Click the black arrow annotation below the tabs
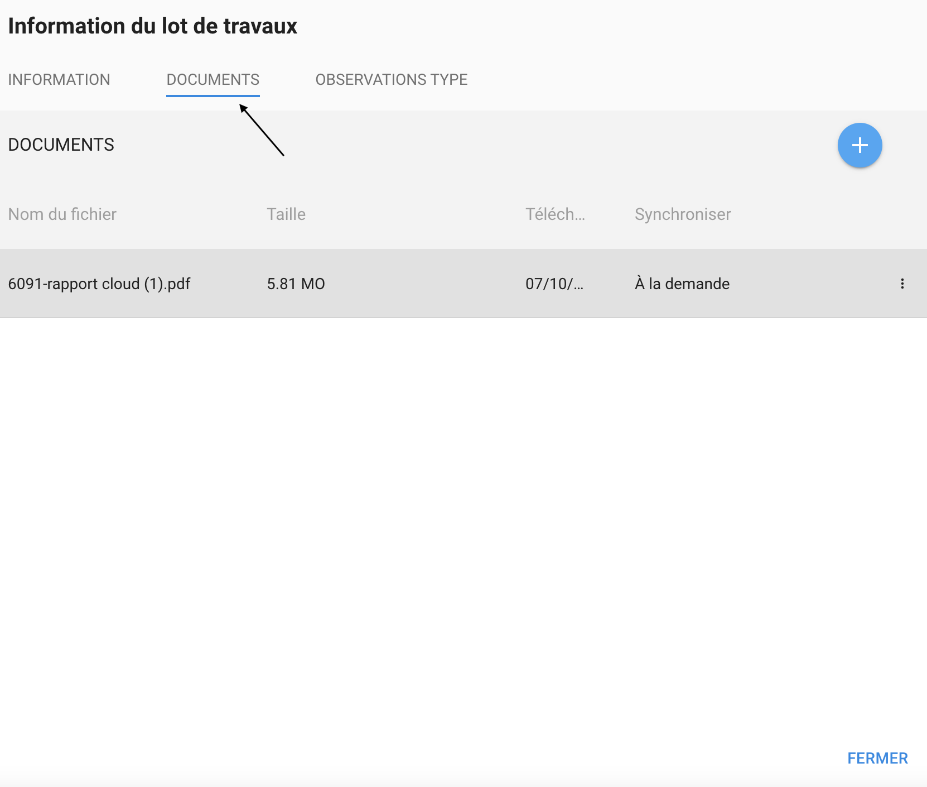This screenshot has height=787, width=927. [x=262, y=130]
